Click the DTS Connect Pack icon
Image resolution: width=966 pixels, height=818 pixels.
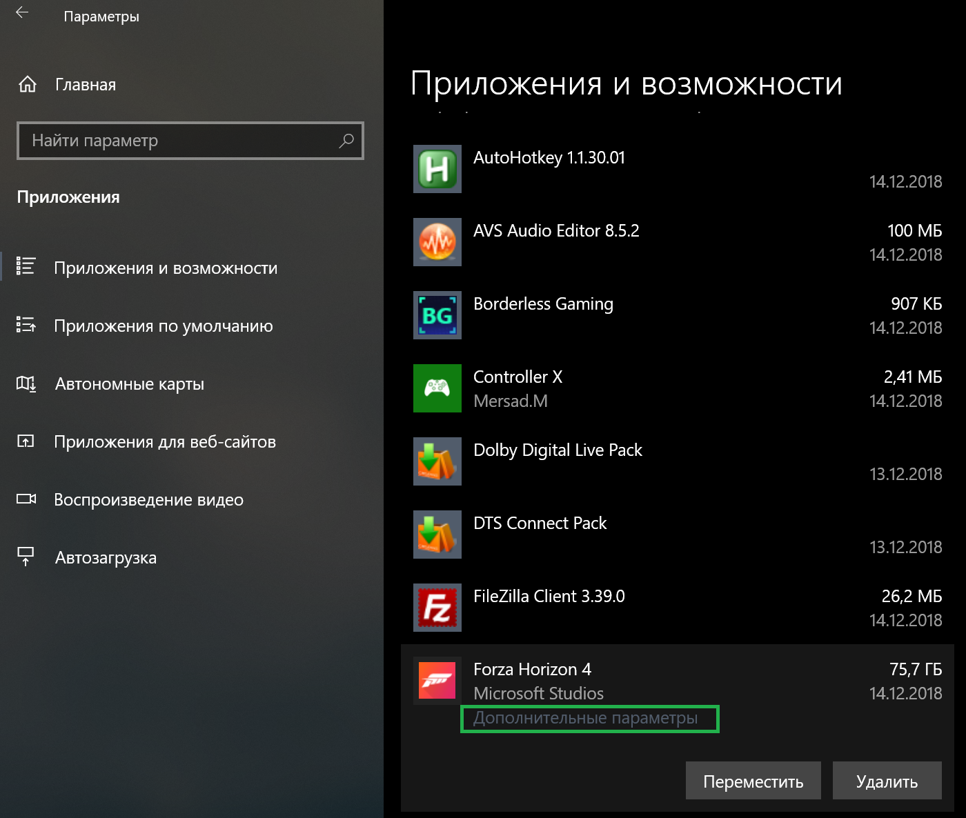(x=437, y=535)
